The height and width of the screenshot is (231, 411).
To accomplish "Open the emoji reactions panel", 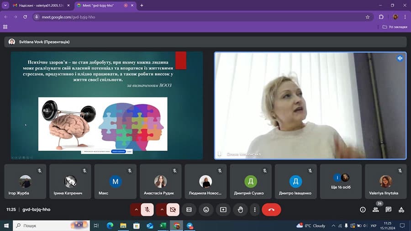I will pyautogui.click(x=206, y=210).
